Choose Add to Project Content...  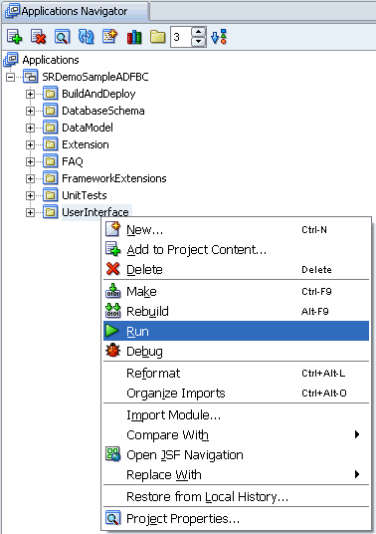click(x=237, y=250)
